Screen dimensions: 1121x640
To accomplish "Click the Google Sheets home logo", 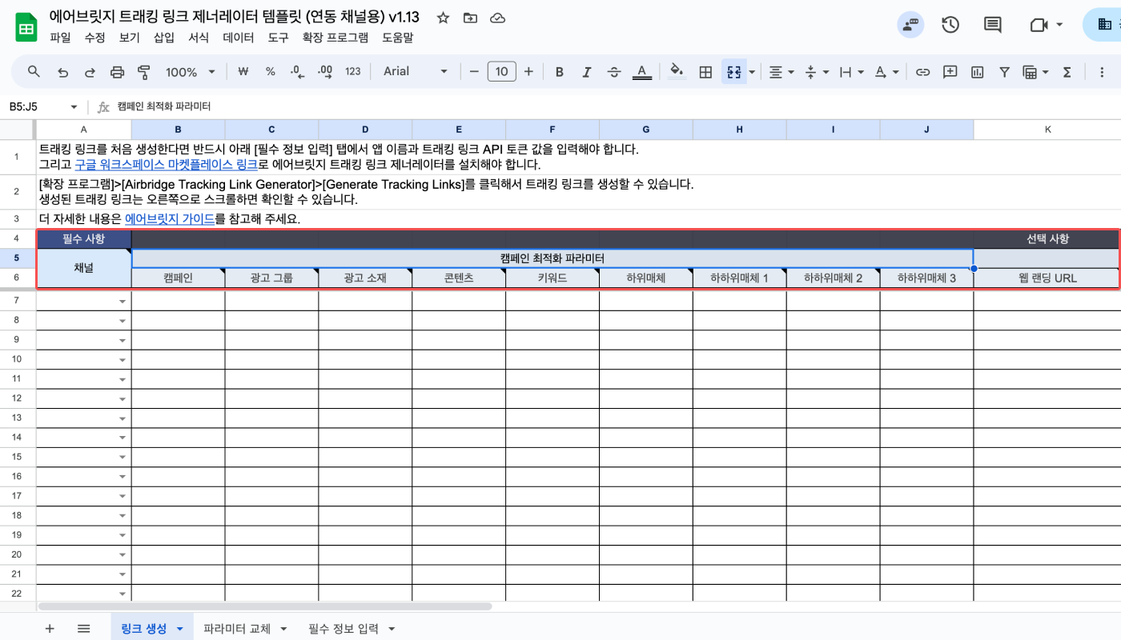I will pos(26,26).
